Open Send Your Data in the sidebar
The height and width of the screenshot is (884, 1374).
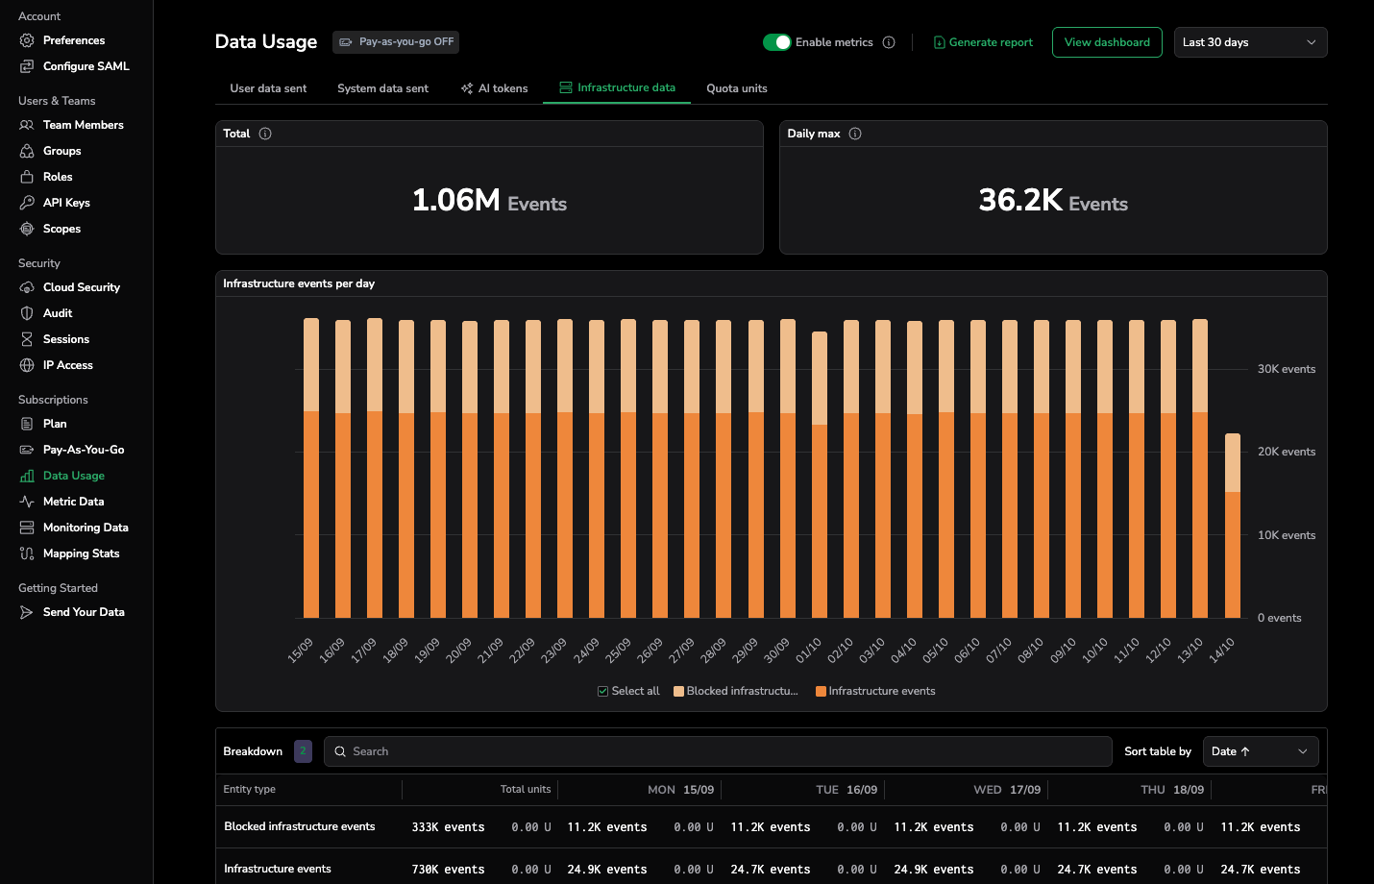[84, 612]
